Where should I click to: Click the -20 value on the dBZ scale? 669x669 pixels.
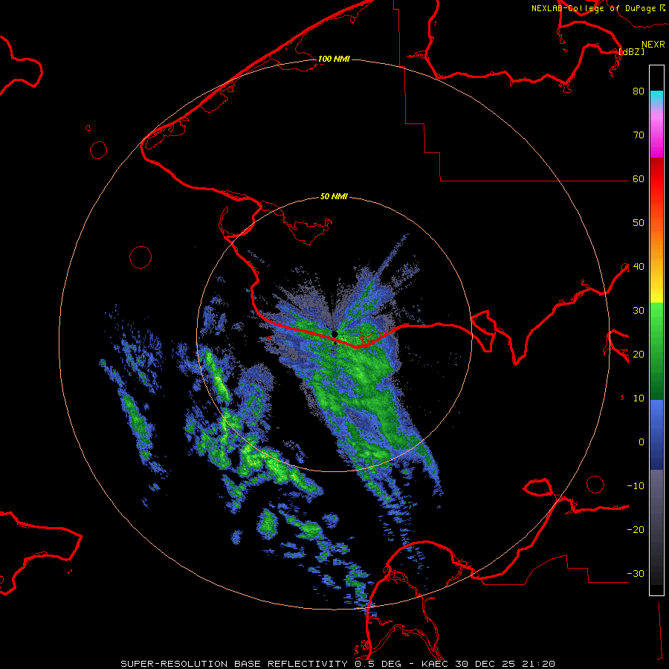click(636, 530)
